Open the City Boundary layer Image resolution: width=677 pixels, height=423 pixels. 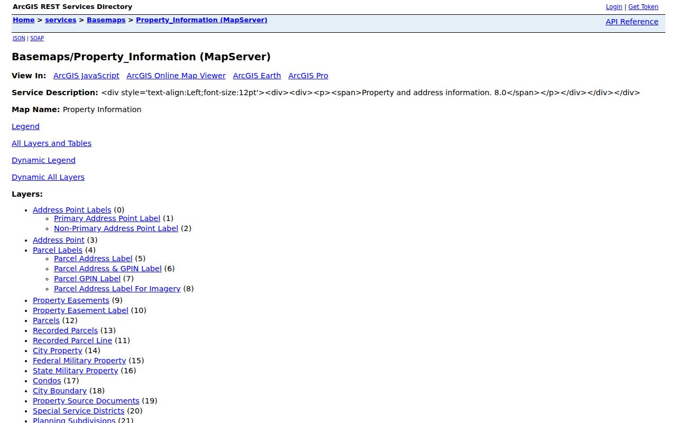click(x=60, y=391)
